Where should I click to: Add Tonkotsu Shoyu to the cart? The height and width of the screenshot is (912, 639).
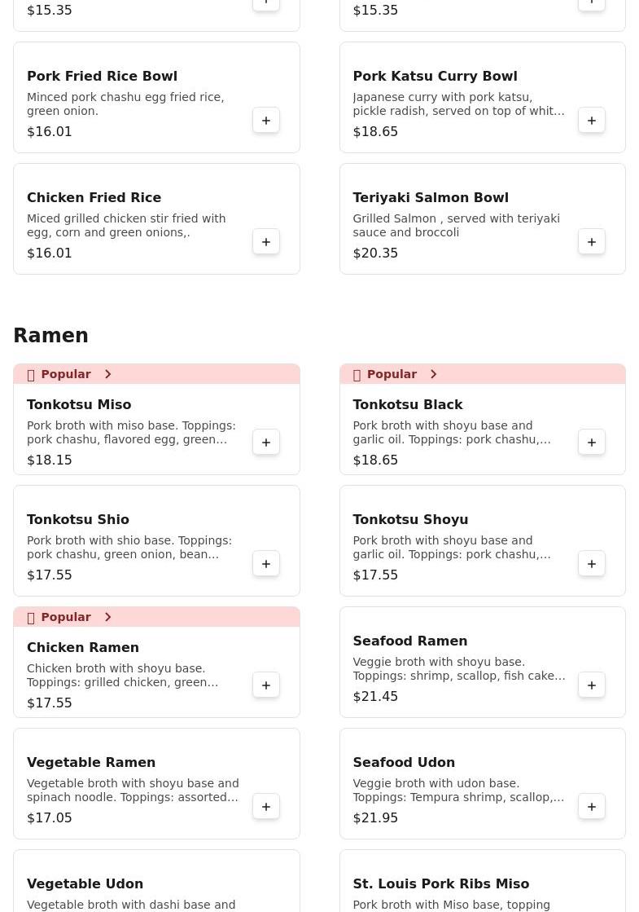592,564
